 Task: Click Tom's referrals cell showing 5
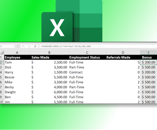(123, 62)
